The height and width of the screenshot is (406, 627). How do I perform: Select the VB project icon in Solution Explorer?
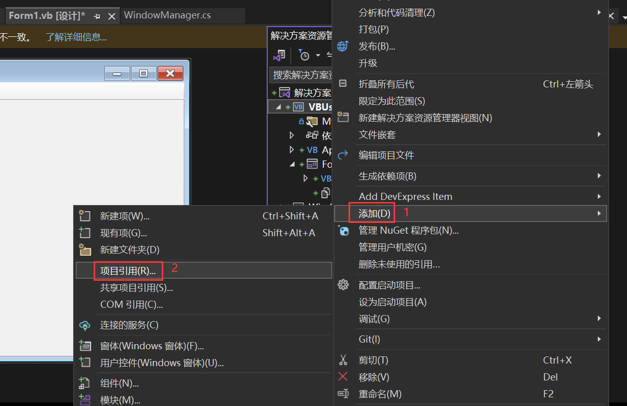[x=298, y=107]
